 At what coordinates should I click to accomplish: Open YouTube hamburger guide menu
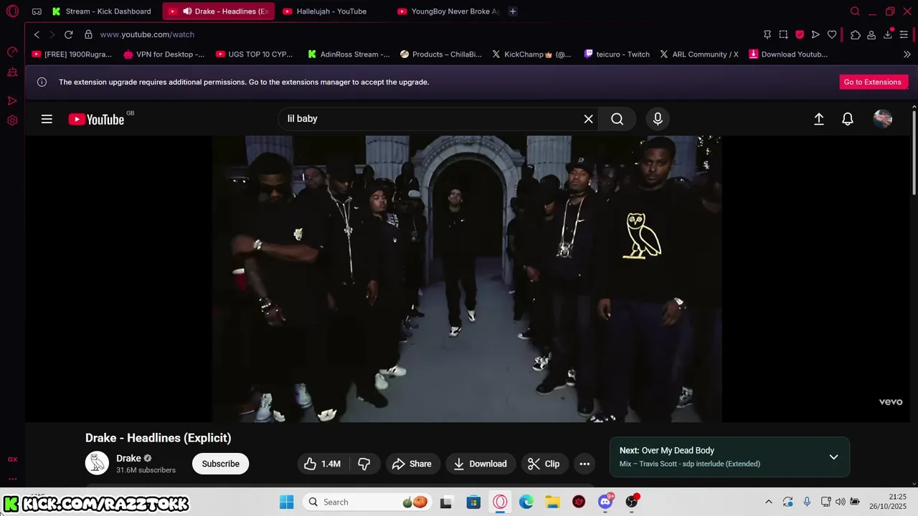coord(47,119)
